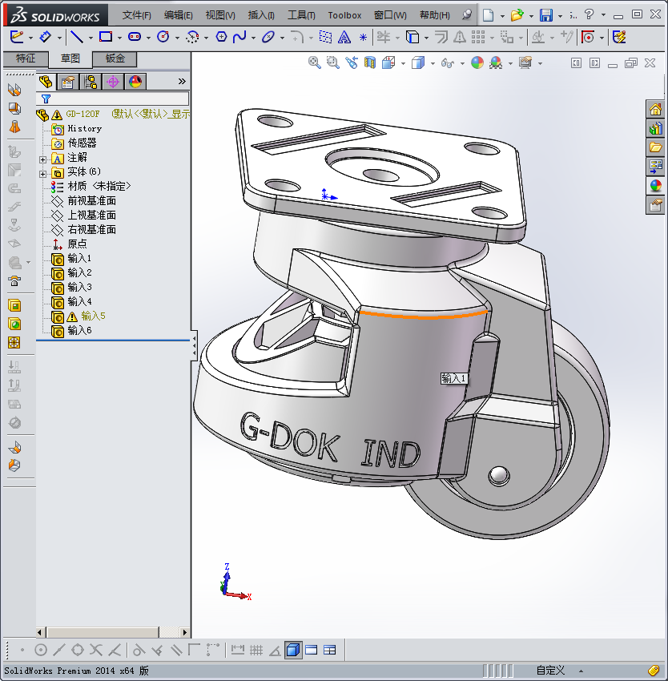Select the Line sketch tool
The height and width of the screenshot is (681, 668).
[x=77, y=37]
